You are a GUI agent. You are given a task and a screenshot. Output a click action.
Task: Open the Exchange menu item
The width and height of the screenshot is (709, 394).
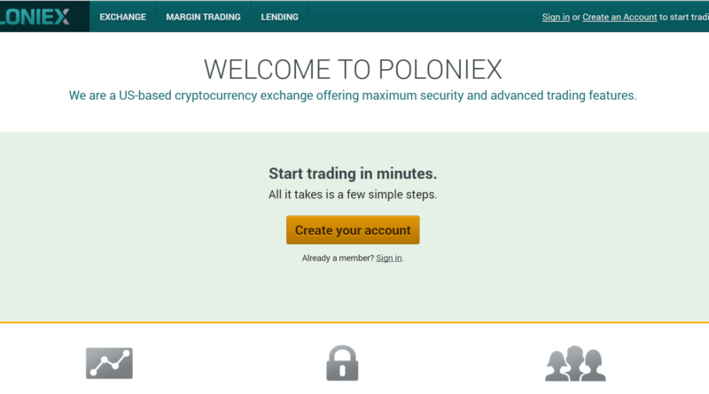click(x=123, y=17)
